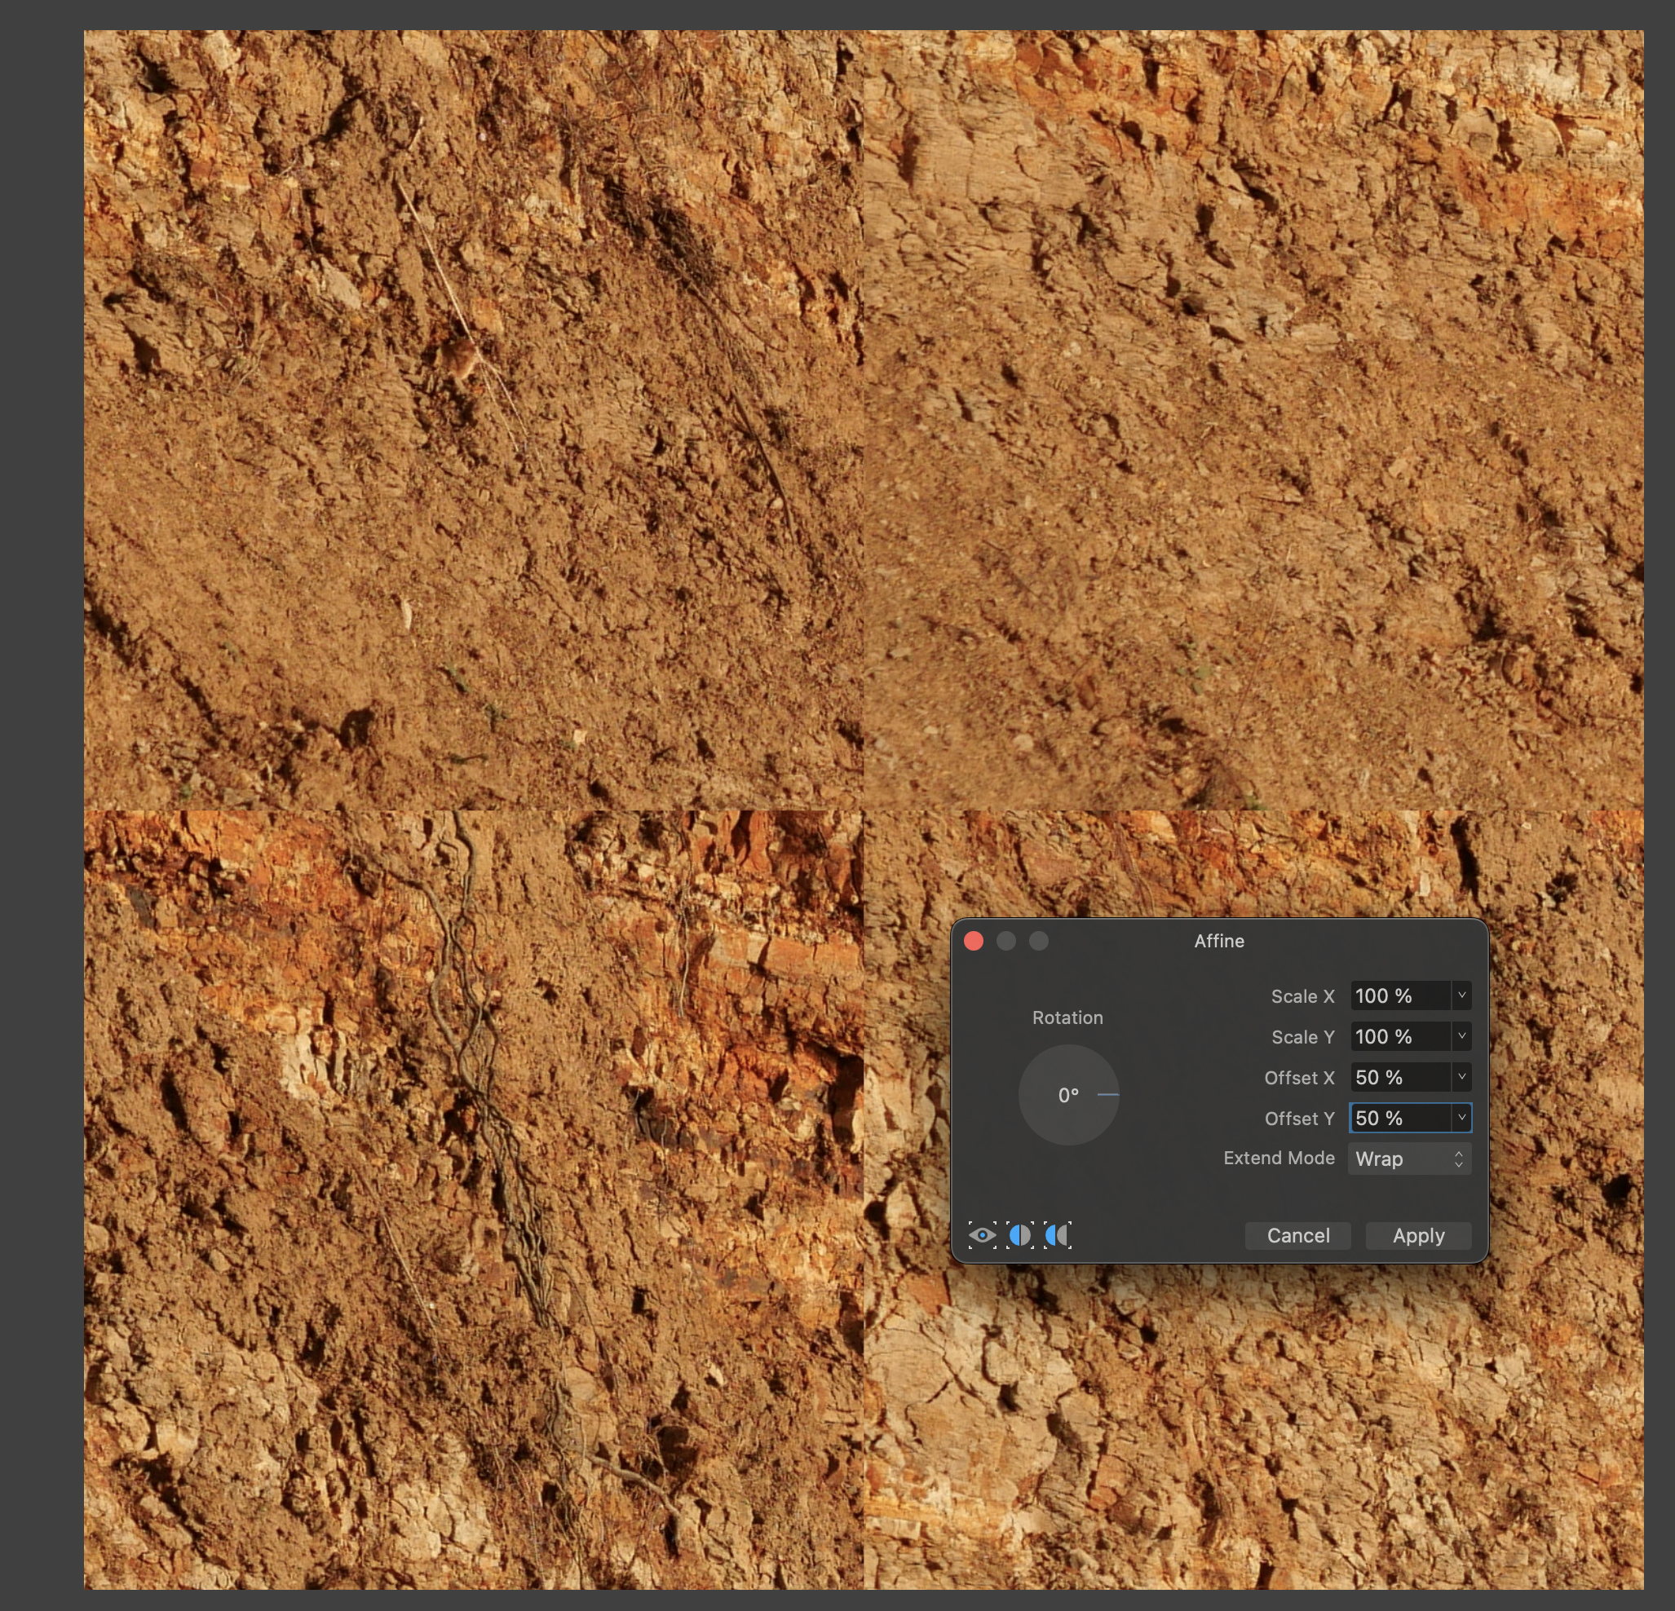The height and width of the screenshot is (1611, 1675).
Task: Enable split view preview icon
Action: (x=1019, y=1235)
